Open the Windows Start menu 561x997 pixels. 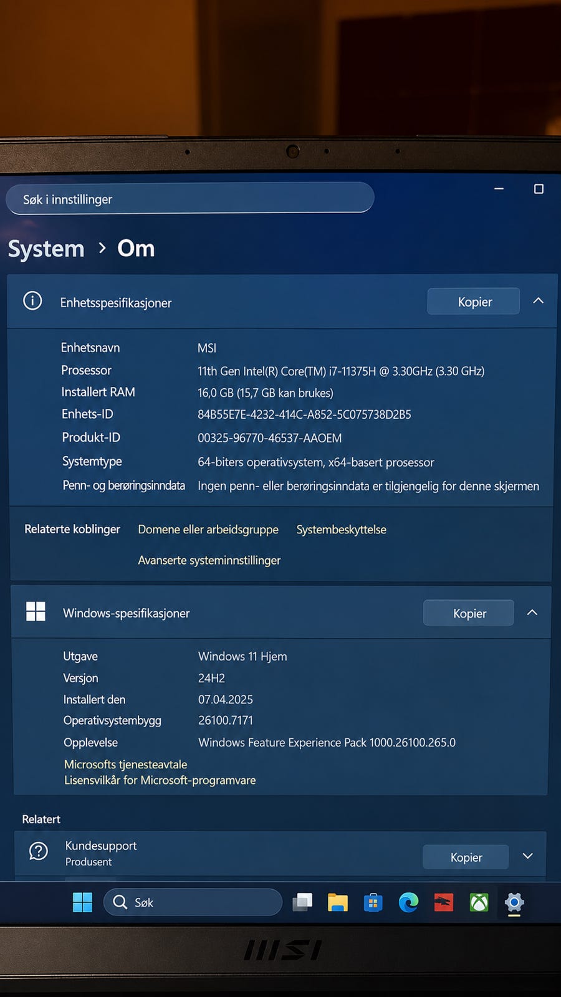tap(82, 902)
